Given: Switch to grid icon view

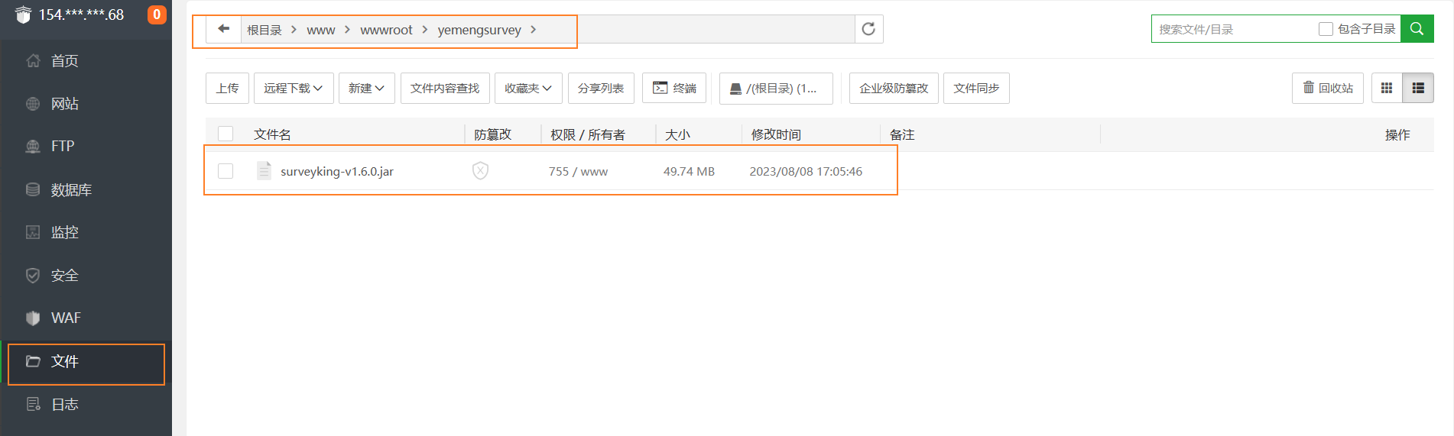Looking at the screenshot, I should 1387,89.
